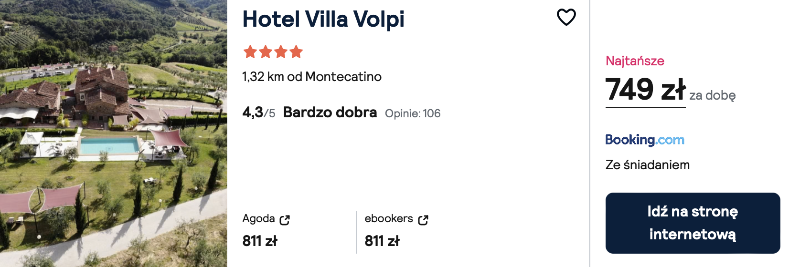Click the Booking.com logo
This screenshot has width=789, height=267.
(645, 140)
